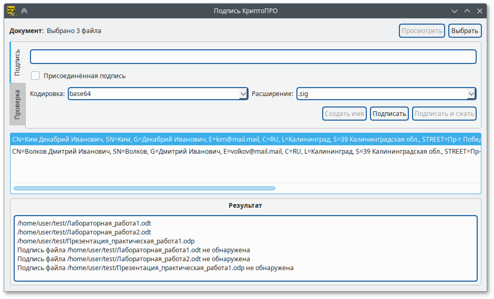Viewport: 494px width, 299px height.
Task: Click the Подписать и сжать button
Action: pyautogui.click(x=444, y=113)
